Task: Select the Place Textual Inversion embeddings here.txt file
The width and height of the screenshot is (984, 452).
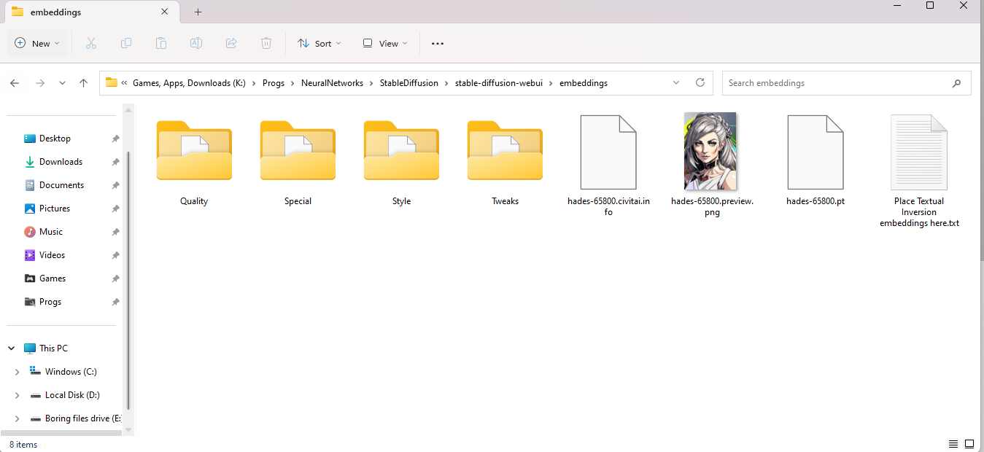Action: tap(919, 152)
